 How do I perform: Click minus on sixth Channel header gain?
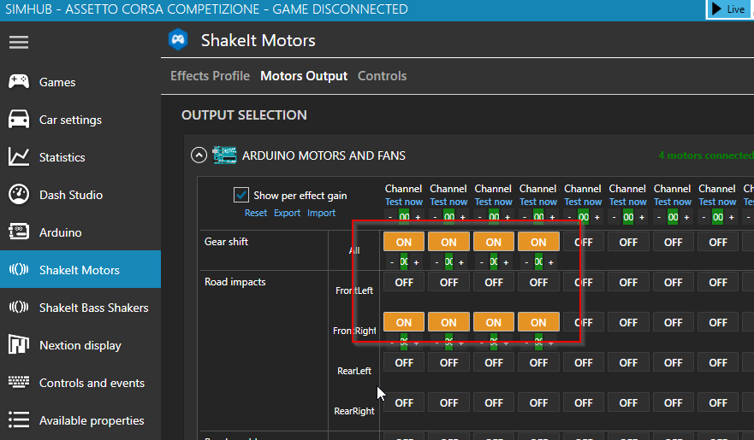coord(614,217)
